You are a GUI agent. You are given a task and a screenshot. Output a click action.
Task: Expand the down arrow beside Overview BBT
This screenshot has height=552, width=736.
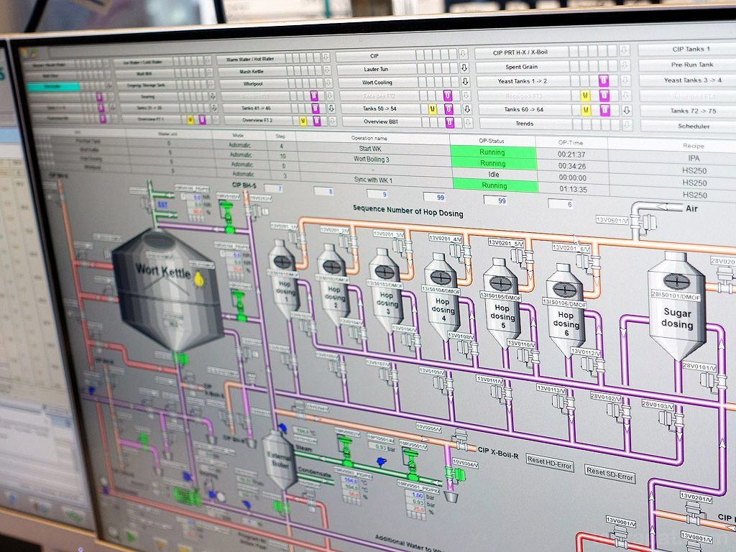click(469, 123)
